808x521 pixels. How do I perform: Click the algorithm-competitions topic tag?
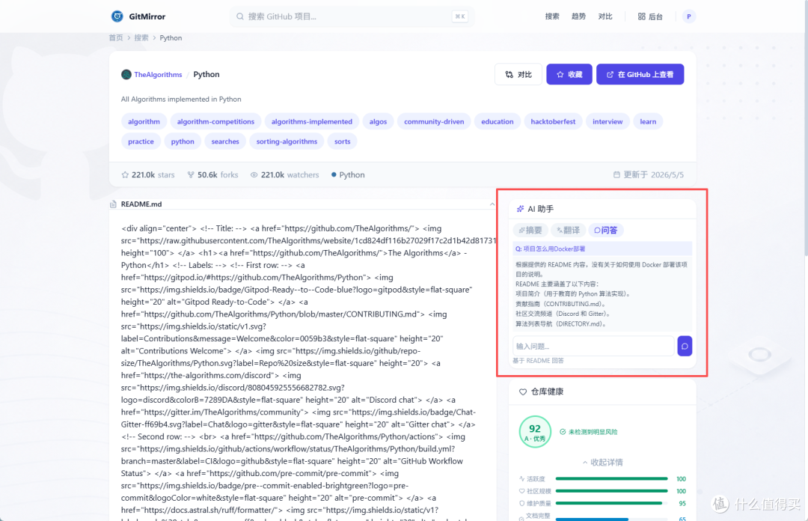(215, 122)
